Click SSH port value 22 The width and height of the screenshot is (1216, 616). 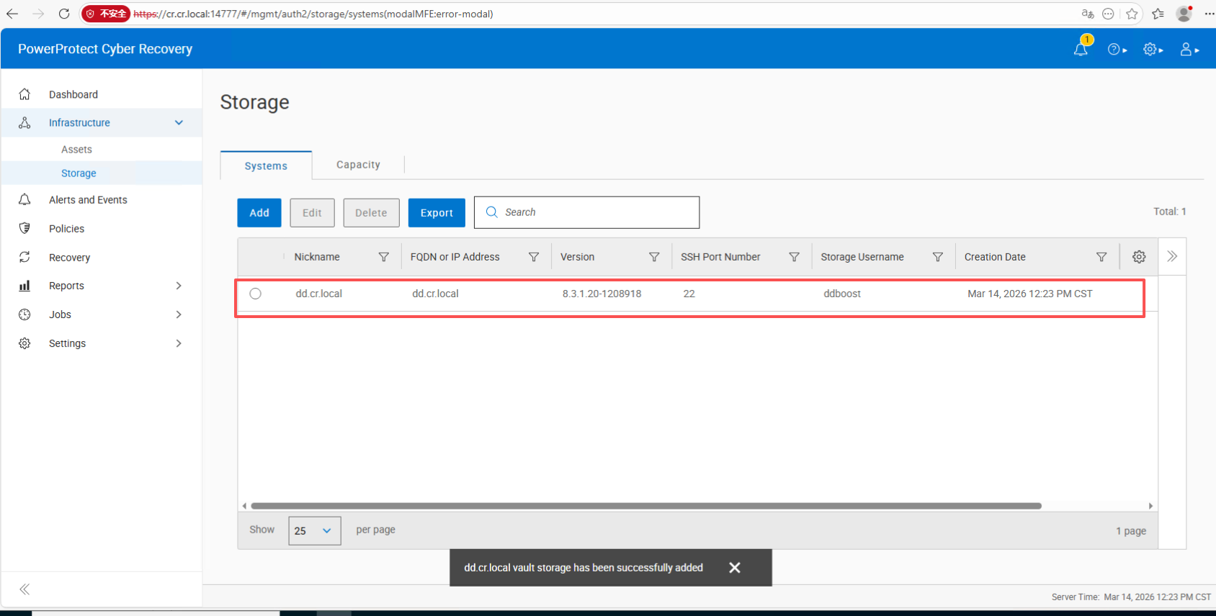click(x=689, y=294)
